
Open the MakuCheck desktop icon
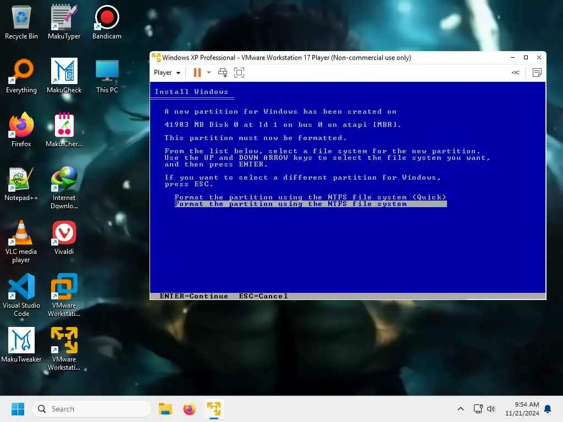(64, 75)
